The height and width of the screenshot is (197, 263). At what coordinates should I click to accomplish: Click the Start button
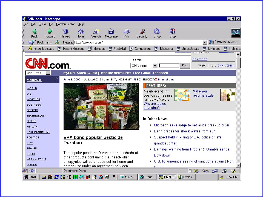tap(30, 177)
